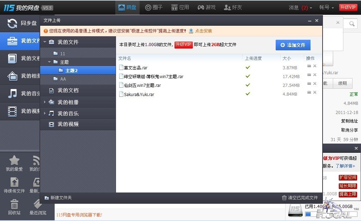The width and height of the screenshot is (361, 221).
Task: Click the 我的最爱 star icon
Action: 14,161
